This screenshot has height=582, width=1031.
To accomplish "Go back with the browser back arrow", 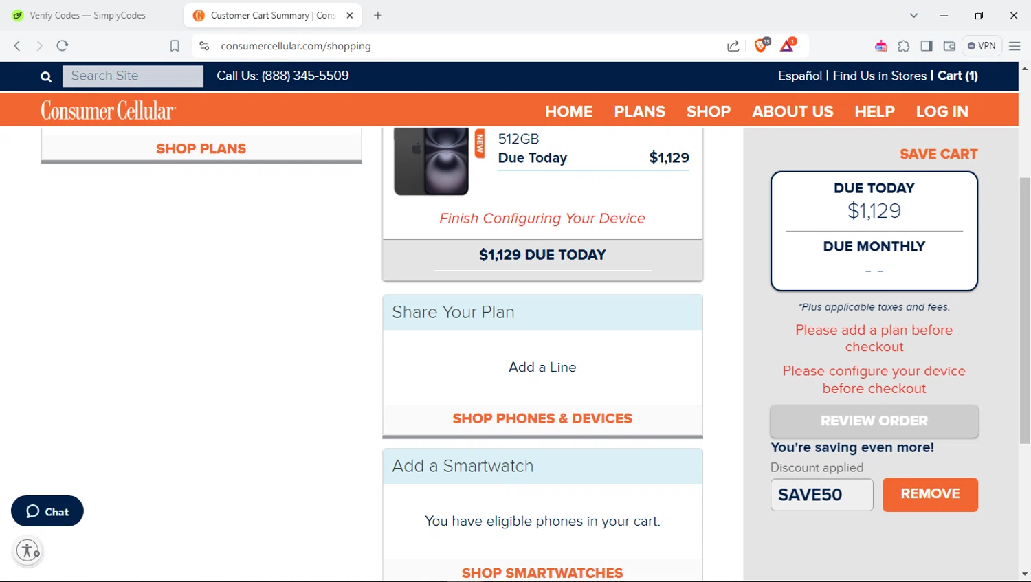I will 17,46.
